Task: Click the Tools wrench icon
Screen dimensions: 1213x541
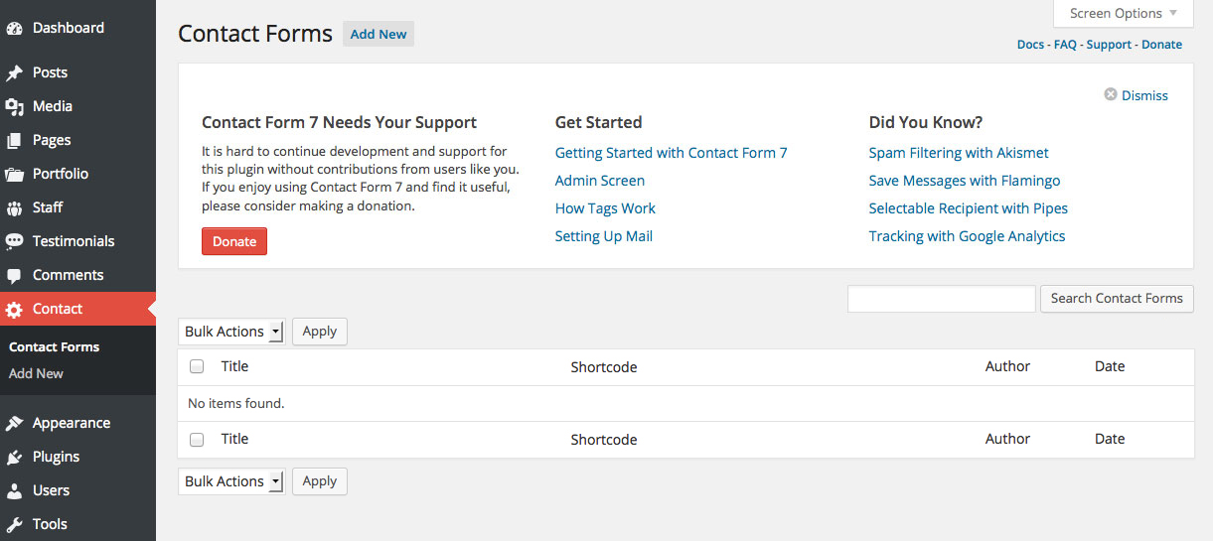Action: tap(14, 524)
